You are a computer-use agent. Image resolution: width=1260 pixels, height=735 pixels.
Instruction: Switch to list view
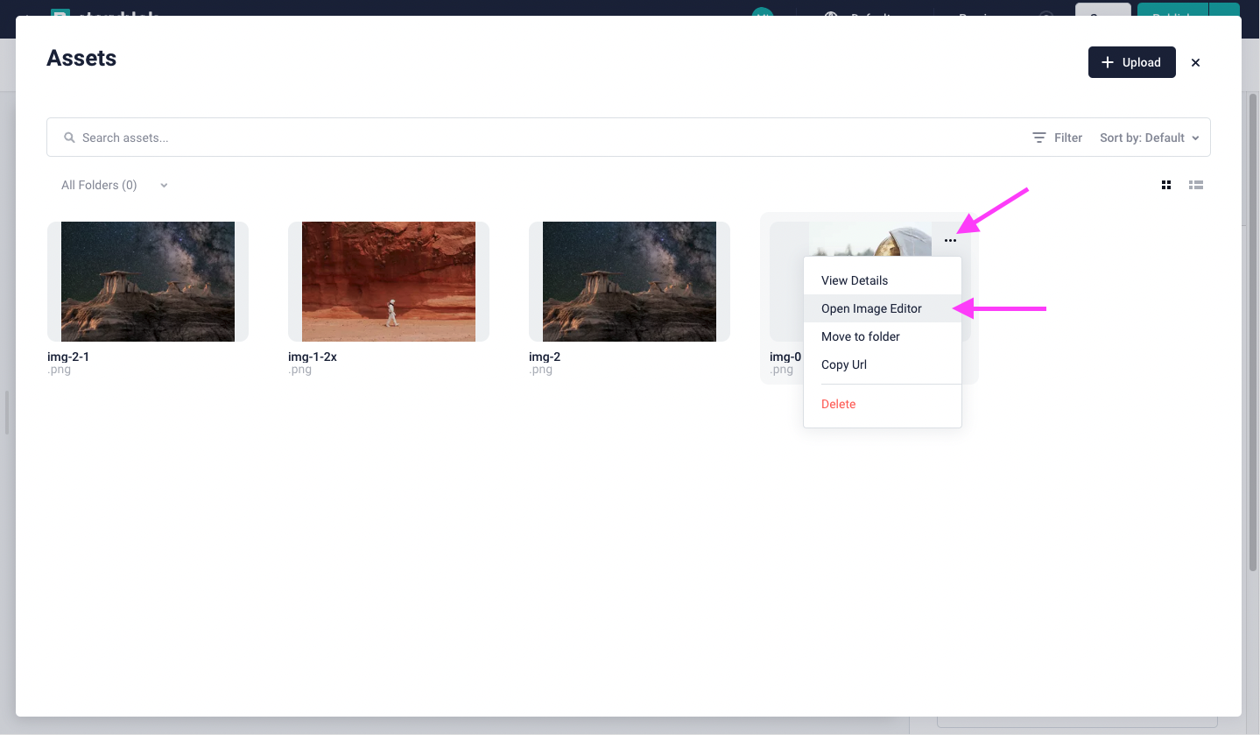[1196, 185]
